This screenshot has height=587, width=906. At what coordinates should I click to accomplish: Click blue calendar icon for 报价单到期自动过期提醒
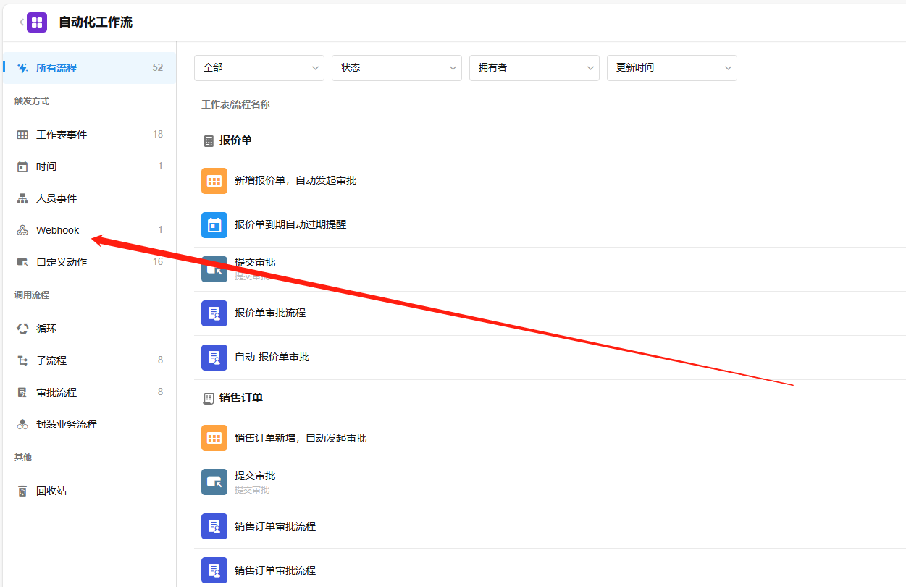(x=214, y=225)
